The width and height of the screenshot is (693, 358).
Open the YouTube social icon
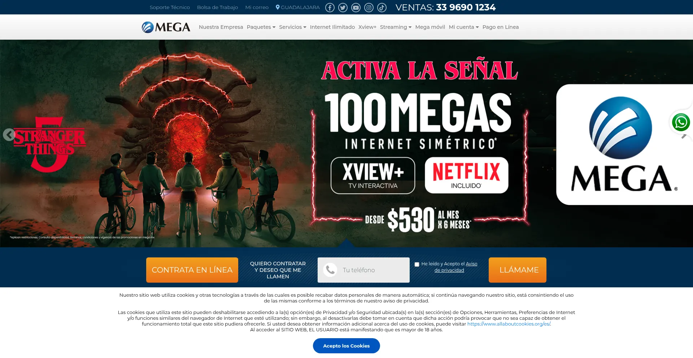coord(356,8)
